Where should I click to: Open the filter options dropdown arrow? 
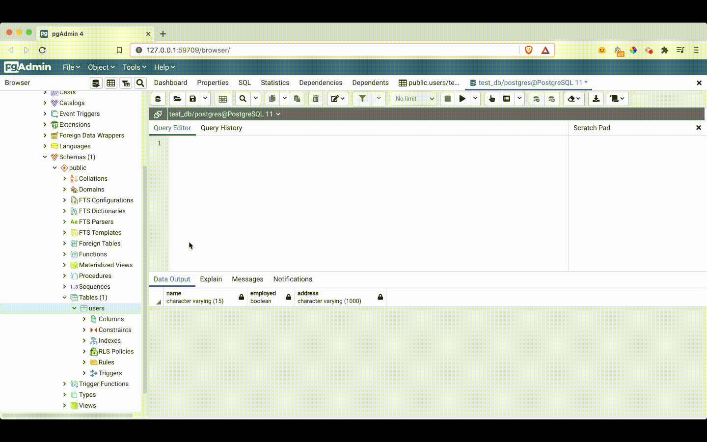(x=379, y=99)
